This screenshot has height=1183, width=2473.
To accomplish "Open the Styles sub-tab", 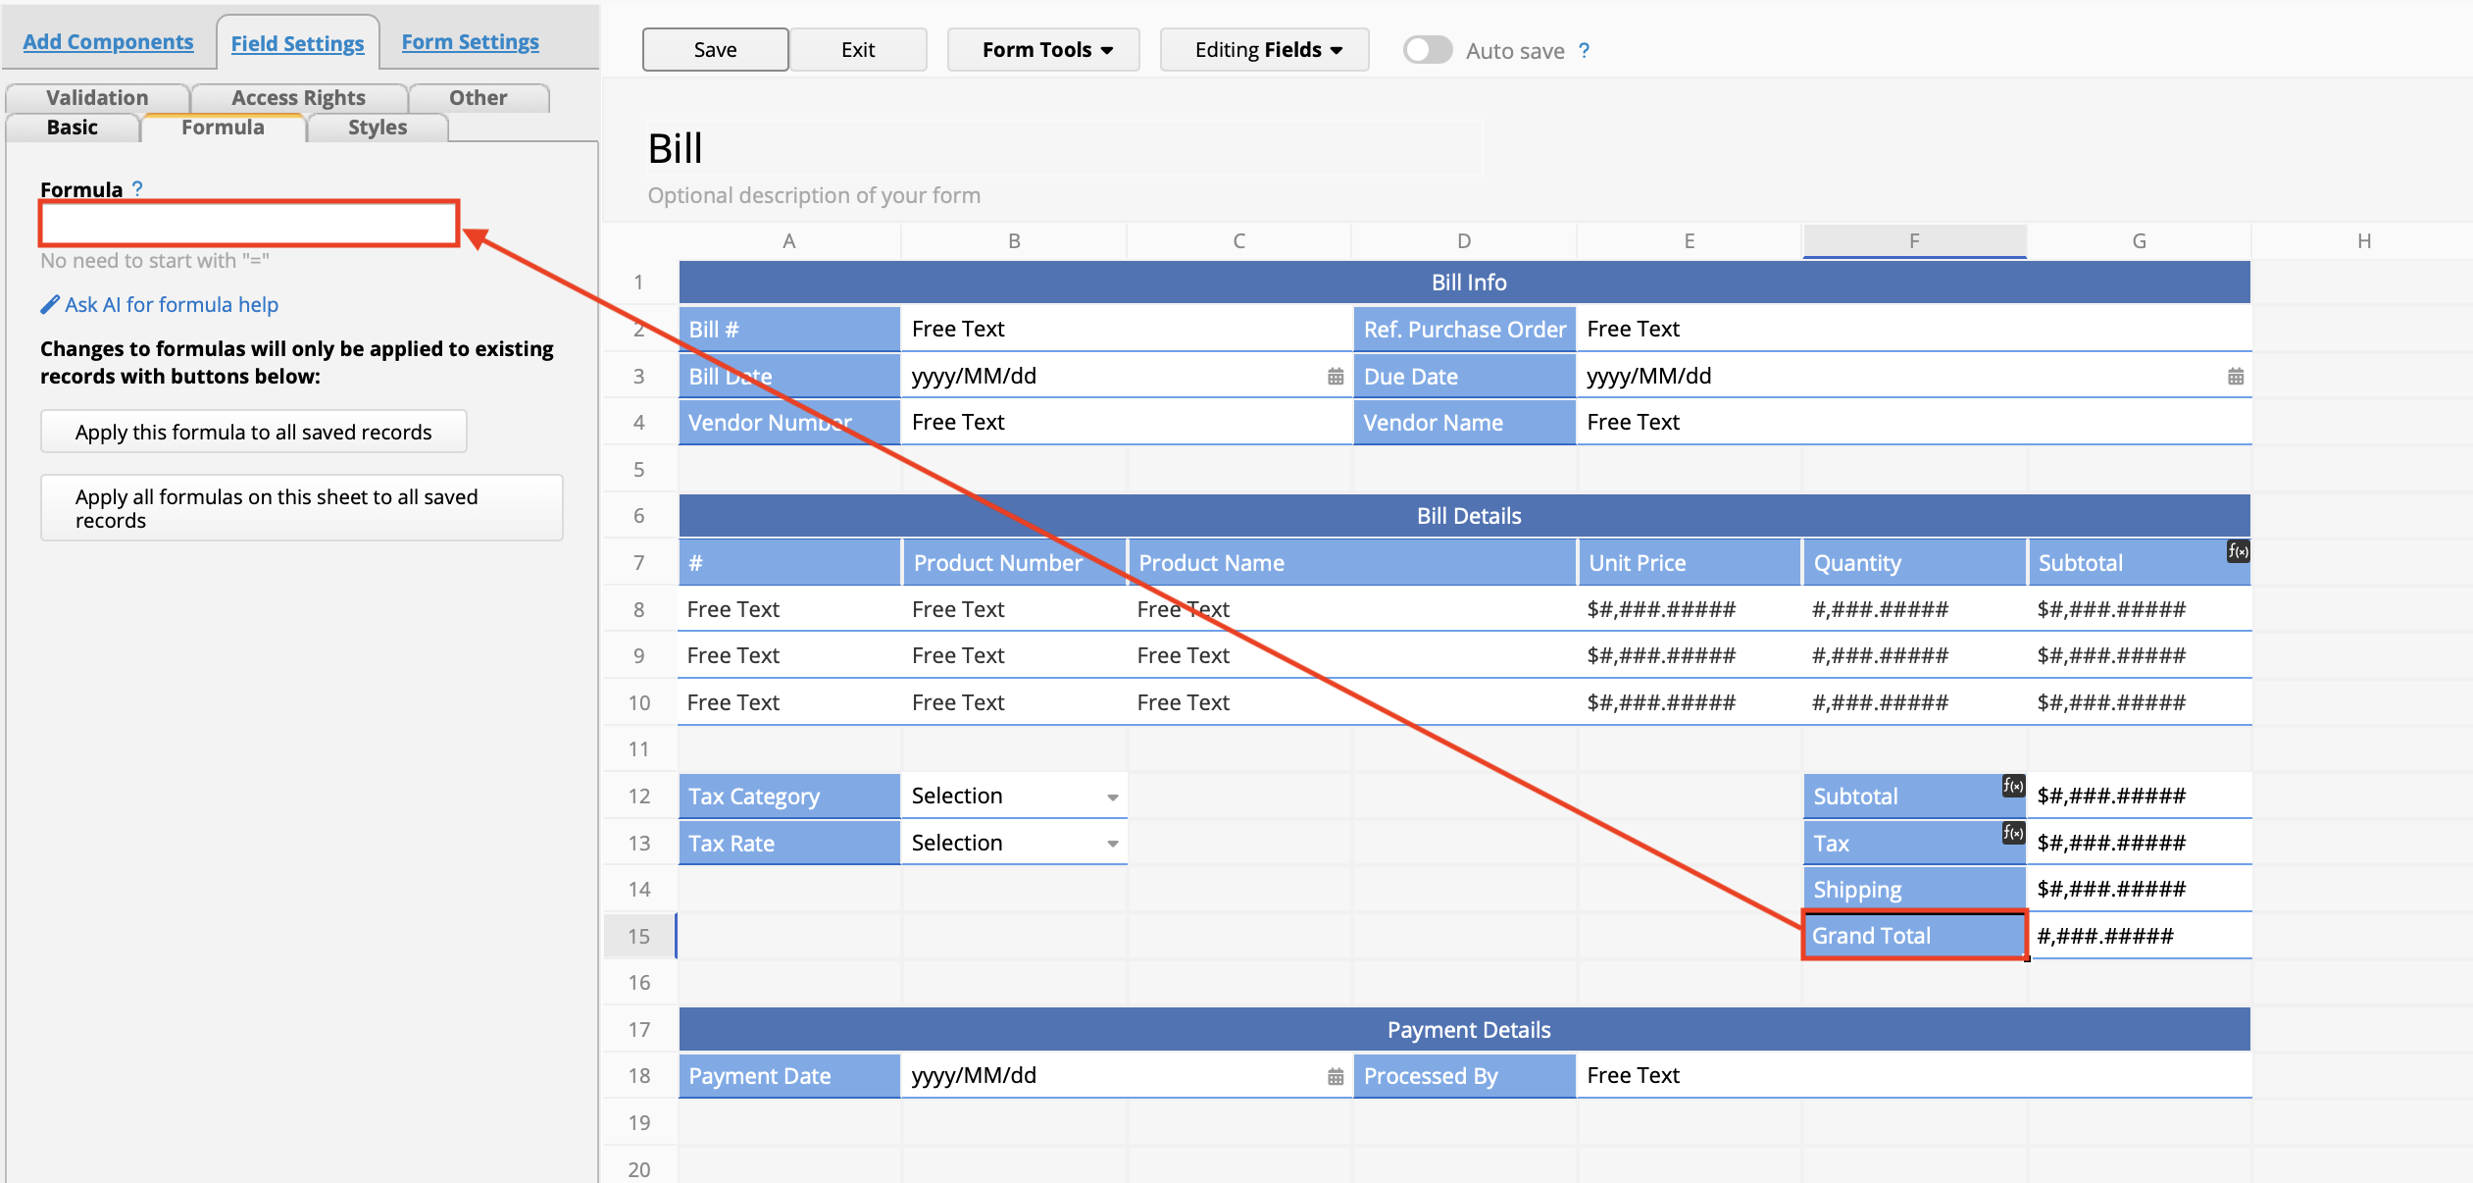I will 378,127.
